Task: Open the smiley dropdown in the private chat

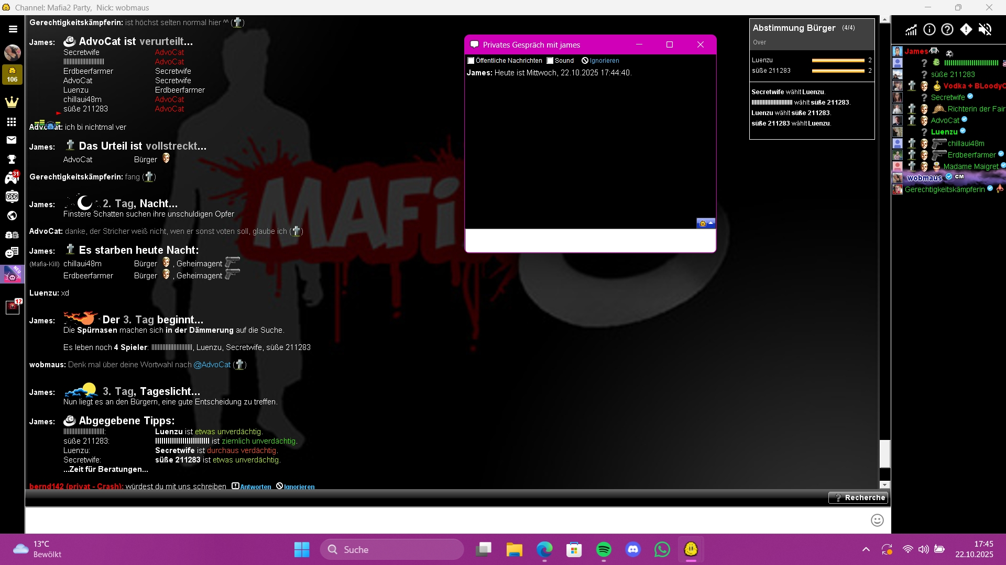Action: (x=706, y=223)
